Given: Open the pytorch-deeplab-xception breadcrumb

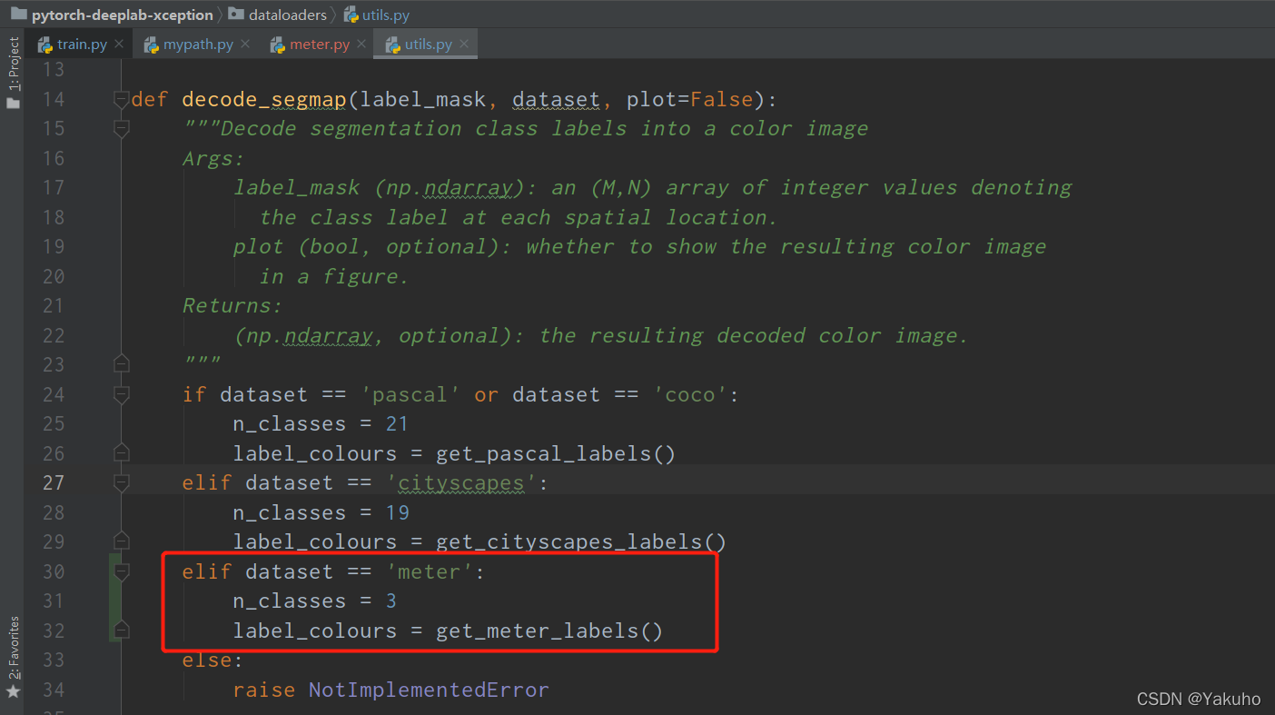Looking at the screenshot, I should tap(122, 15).
